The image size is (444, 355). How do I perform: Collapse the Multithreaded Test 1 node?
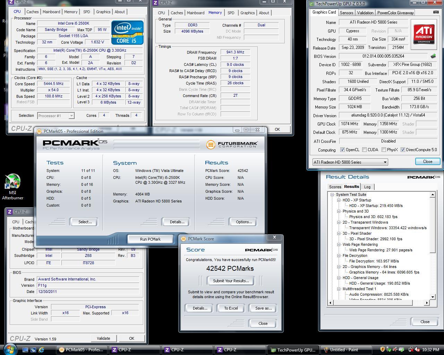[x=339, y=289]
